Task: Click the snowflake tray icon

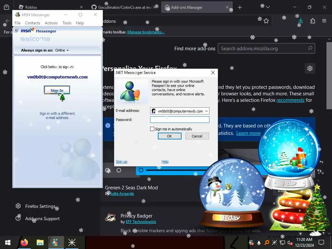Action: pos(274,243)
